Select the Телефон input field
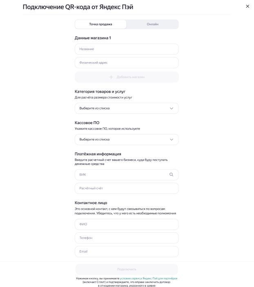 click(127, 238)
